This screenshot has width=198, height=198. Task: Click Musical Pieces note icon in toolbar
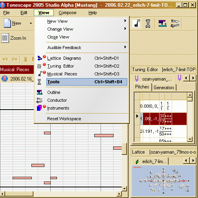click(x=137, y=24)
